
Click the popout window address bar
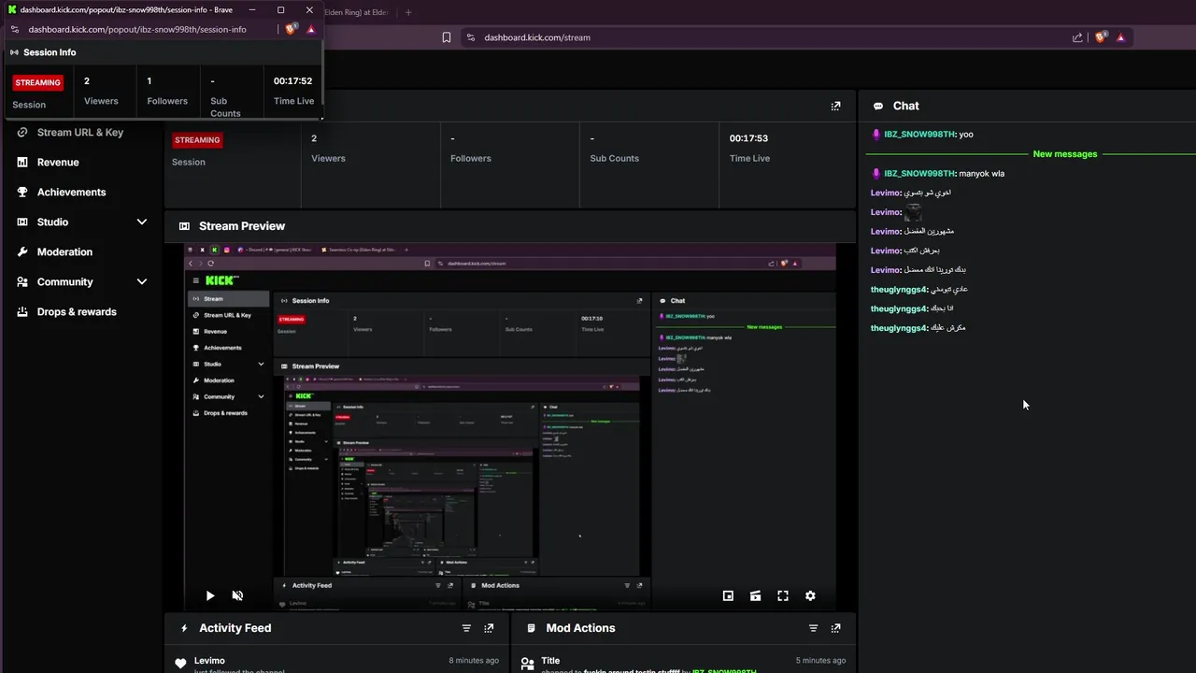point(137,29)
